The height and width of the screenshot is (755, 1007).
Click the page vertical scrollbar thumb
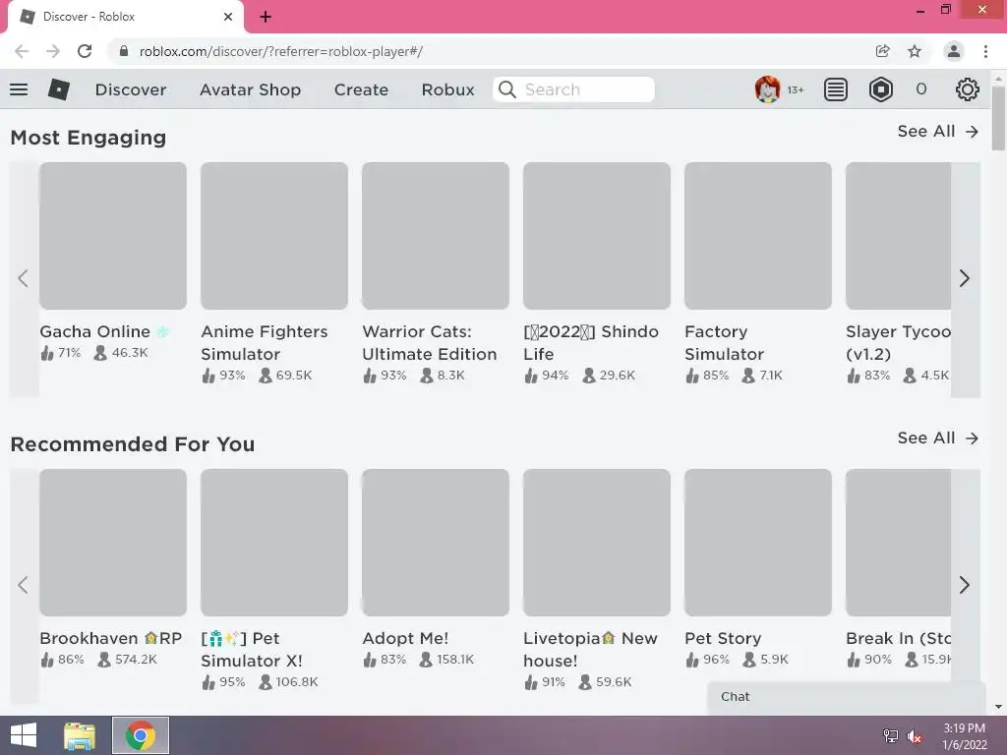coord(999,118)
